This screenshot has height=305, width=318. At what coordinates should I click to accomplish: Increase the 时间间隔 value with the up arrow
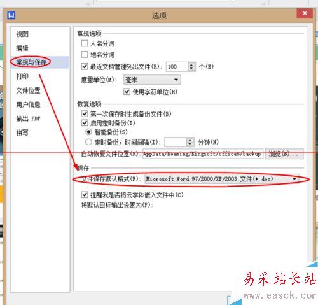(x=190, y=140)
